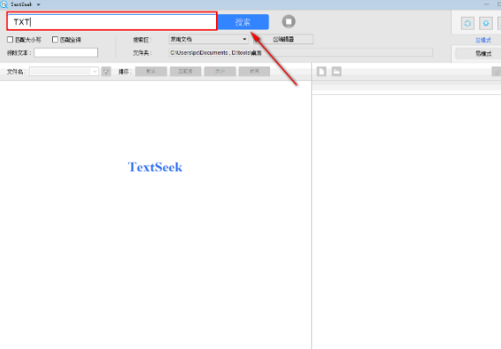This screenshot has height=349, width=501.
Task: Click the 排除文本 exclude text input field
Action: click(x=66, y=53)
